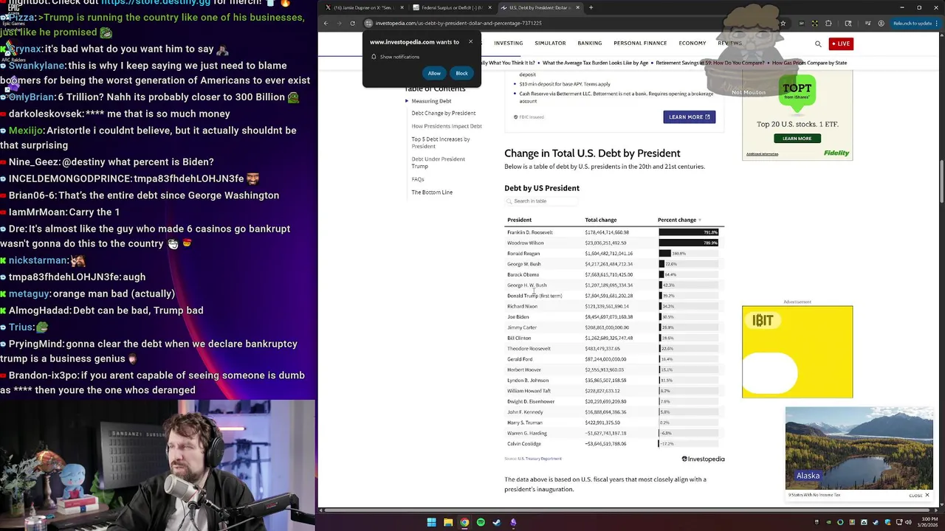945x531 pixels.
Task: Click the yellow IBIT advertisement
Action: click(x=797, y=352)
